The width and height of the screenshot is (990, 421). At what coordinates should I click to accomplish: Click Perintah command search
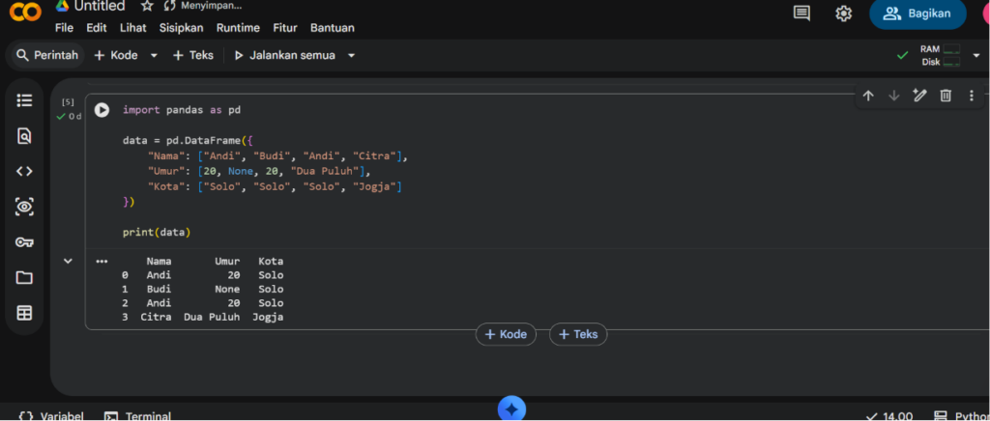tap(46, 55)
